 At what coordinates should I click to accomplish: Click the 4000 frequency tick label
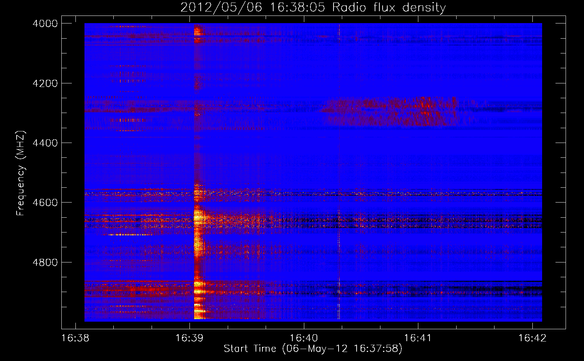click(x=45, y=23)
